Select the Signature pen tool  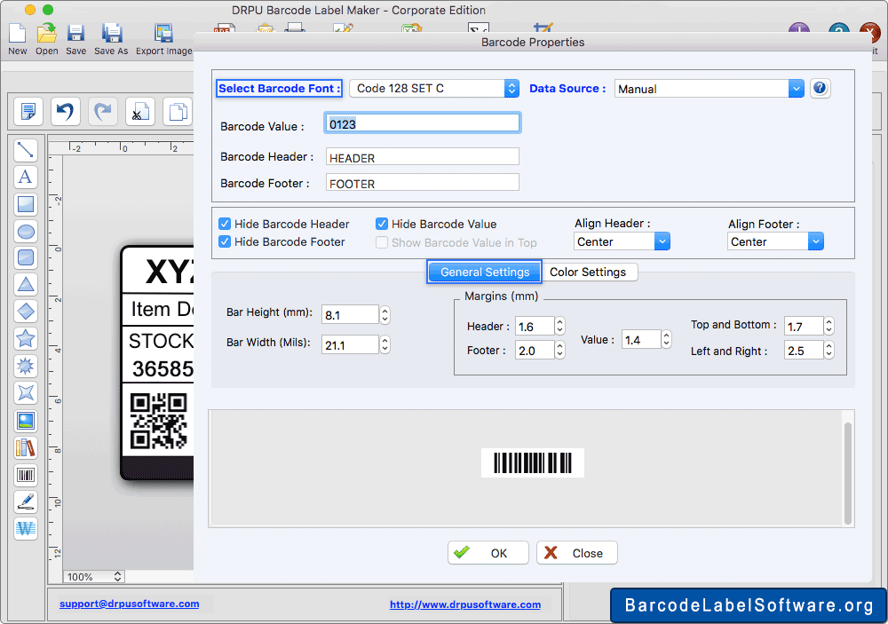point(26,502)
